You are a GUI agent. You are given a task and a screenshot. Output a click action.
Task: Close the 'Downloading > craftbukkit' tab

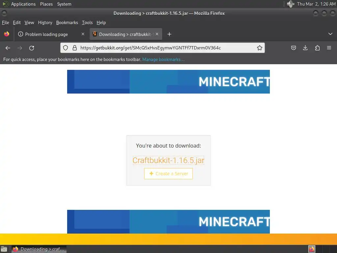pyautogui.click(x=157, y=34)
